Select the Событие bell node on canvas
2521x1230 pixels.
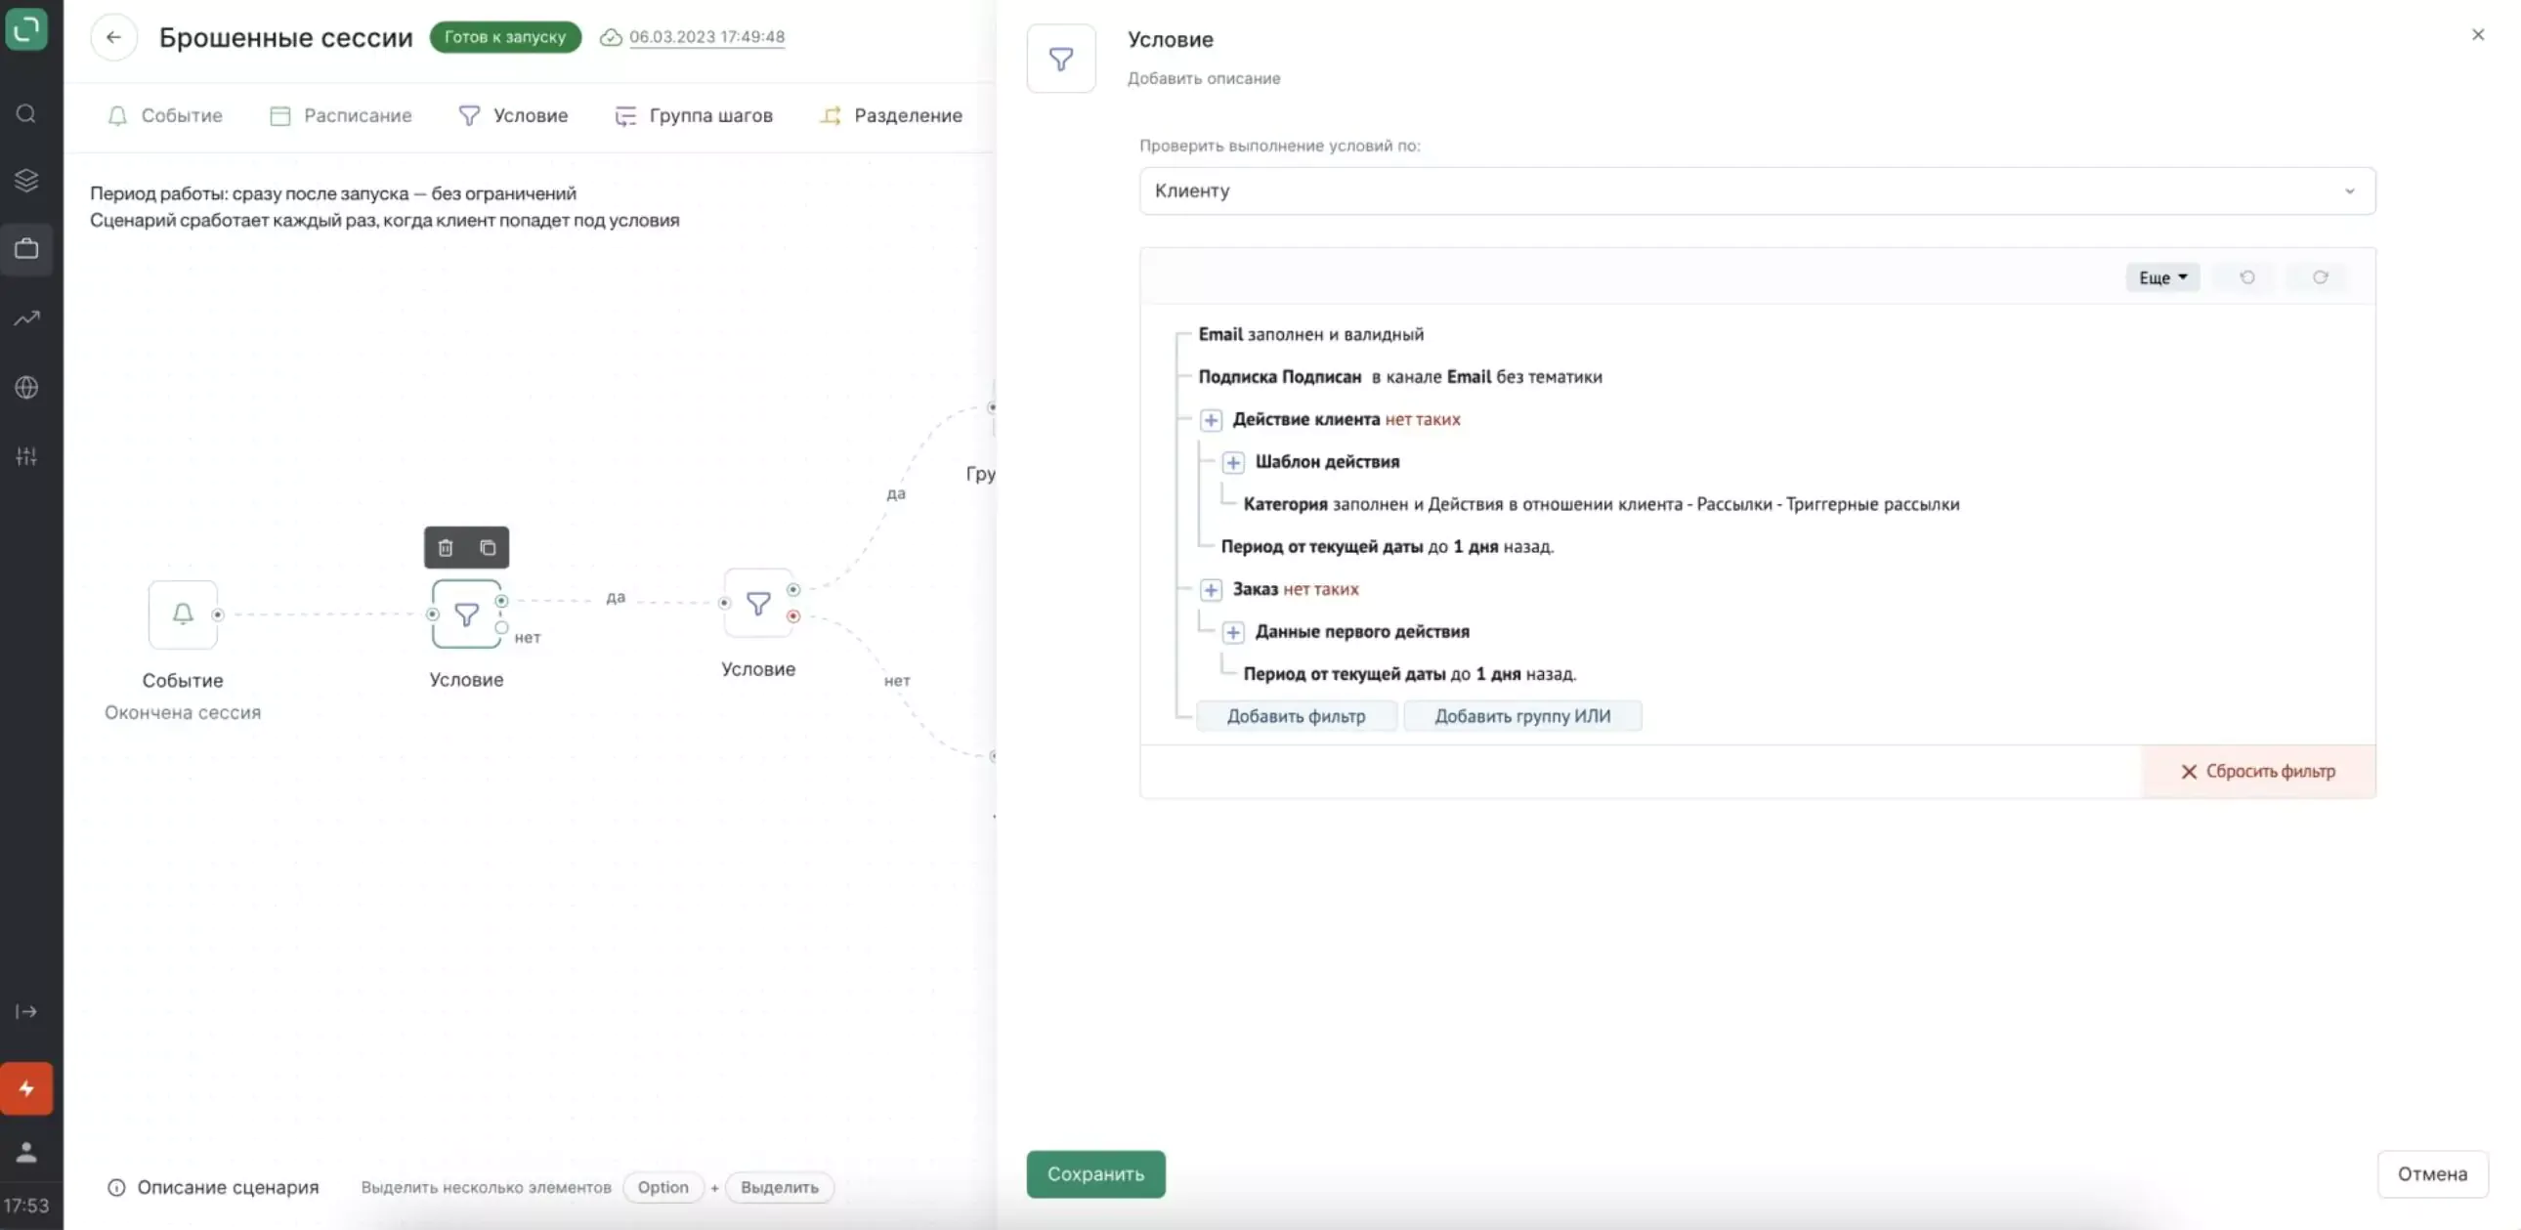coord(183,615)
